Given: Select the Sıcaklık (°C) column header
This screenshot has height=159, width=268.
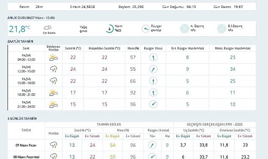Looking at the screenshot, I should pyautogui.click(x=73, y=49).
